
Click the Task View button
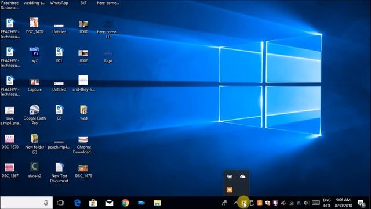(60, 203)
